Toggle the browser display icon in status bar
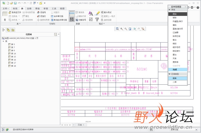 [7, 129]
